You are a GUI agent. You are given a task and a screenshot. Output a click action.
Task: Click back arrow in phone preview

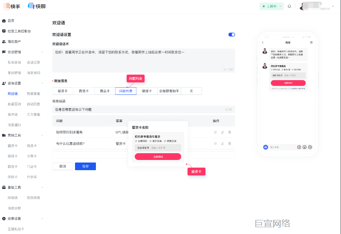263,43
